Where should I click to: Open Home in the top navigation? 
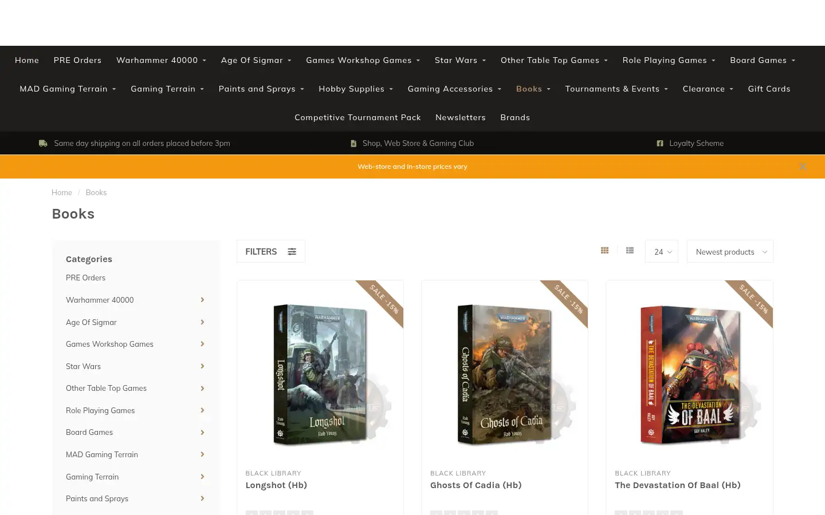(x=27, y=60)
